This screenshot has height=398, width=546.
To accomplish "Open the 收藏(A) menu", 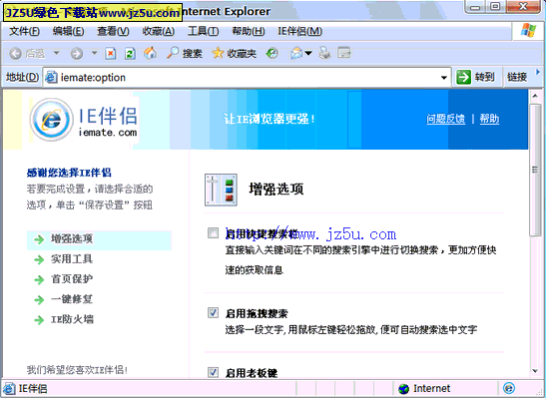I will coord(159,31).
